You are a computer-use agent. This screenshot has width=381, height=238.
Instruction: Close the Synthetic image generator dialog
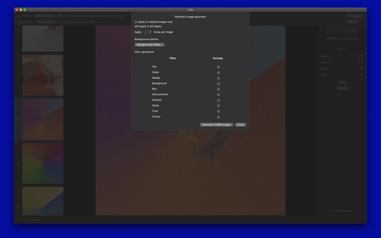[x=241, y=125]
